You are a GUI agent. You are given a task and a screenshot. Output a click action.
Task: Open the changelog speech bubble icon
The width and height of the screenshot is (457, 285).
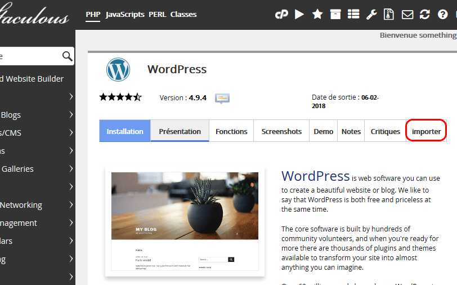point(222,99)
